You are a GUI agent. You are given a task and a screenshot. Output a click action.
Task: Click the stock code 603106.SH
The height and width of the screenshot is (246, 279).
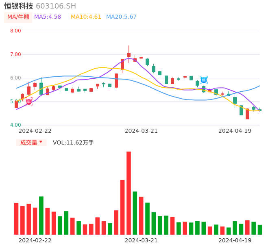(x=56, y=6)
